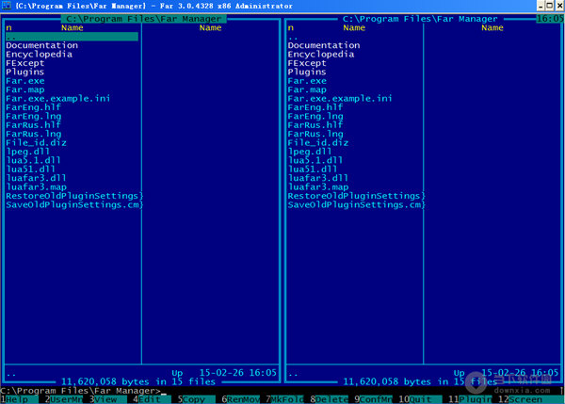Select the Encyclopedia folder in the left panel

point(39,54)
